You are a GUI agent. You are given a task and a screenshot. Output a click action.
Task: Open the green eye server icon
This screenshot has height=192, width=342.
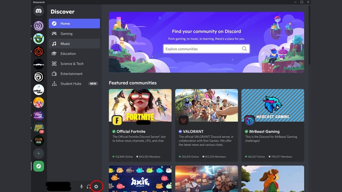(x=39, y=39)
